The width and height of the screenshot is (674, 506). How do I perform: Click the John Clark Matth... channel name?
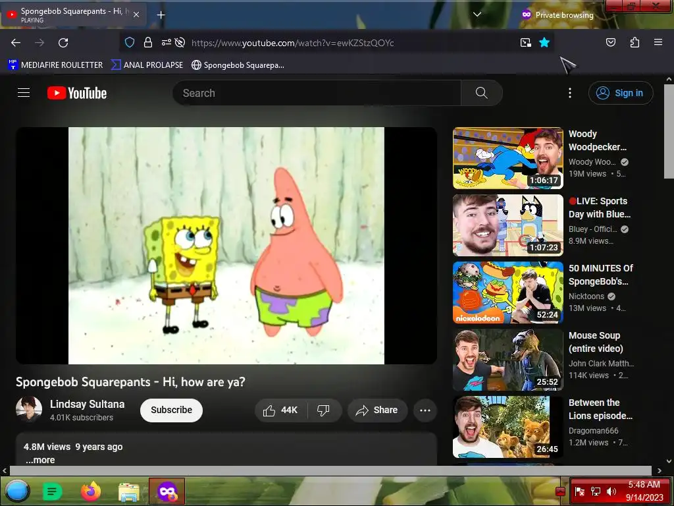pos(601,363)
